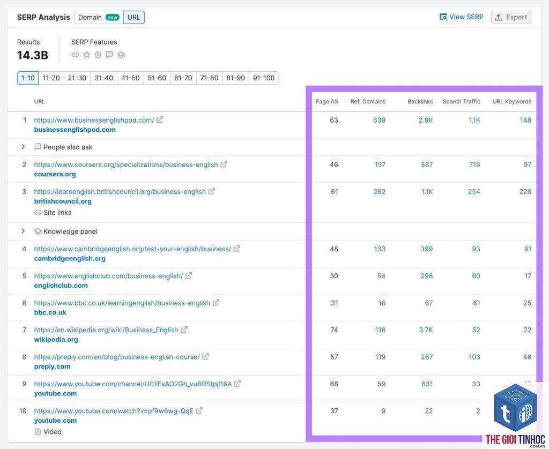Select results page 51-60

[157, 78]
